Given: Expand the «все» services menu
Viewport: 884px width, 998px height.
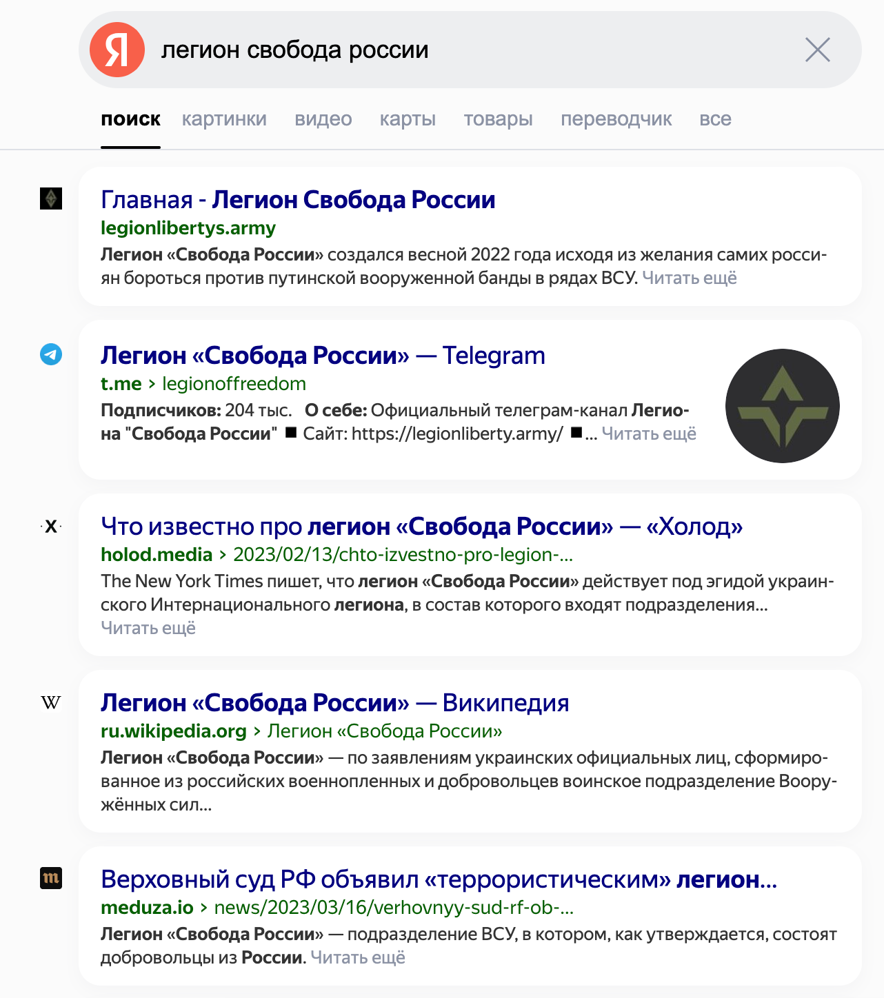Looking at the screenshot, I should click(715, 119).
